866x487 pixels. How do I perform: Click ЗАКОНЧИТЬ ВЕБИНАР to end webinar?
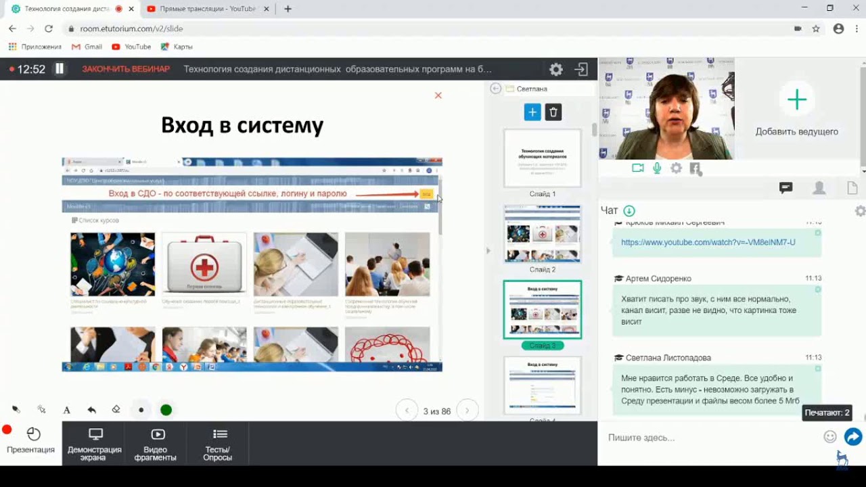126,69
